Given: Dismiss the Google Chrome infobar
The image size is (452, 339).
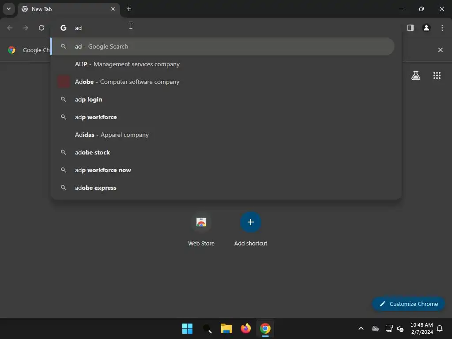Looking at the screenshot, I should 441,50.
